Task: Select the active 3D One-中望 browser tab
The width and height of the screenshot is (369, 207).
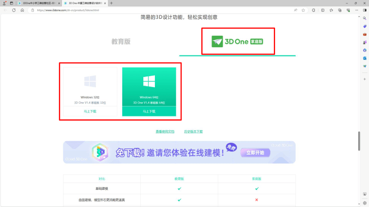Action: pyautogui.click(x=85, y=3)
